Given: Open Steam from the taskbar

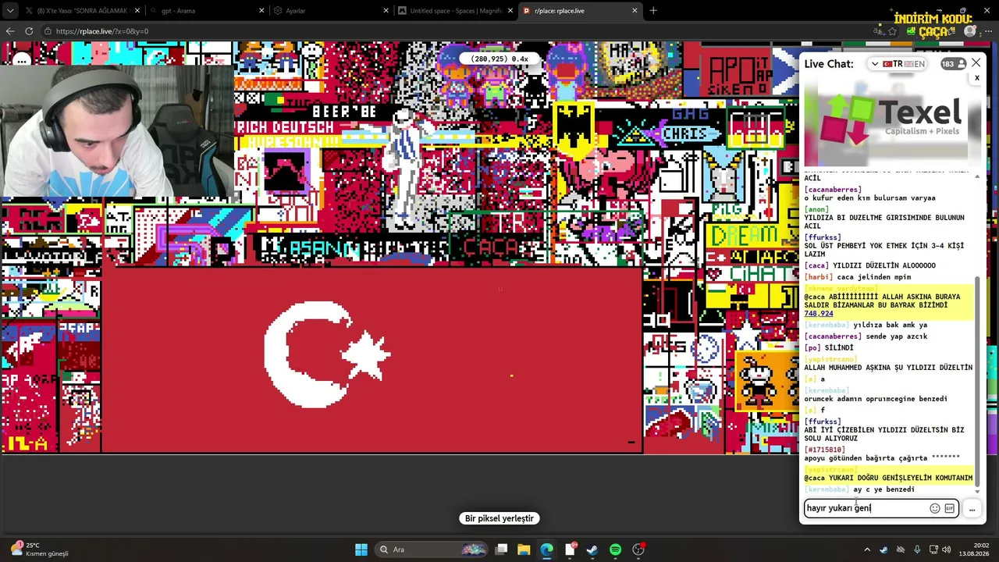Looking at the screenshot, I should point(592,550).
